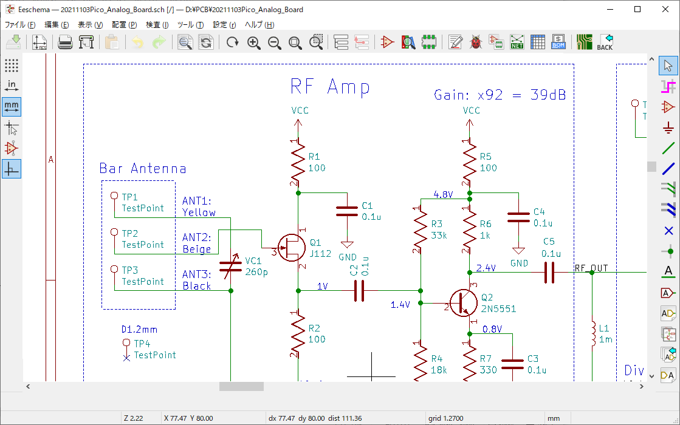This screenshot has width=680, height=425.
Task: Open the ファイル (File) menu
Action: 20,25
